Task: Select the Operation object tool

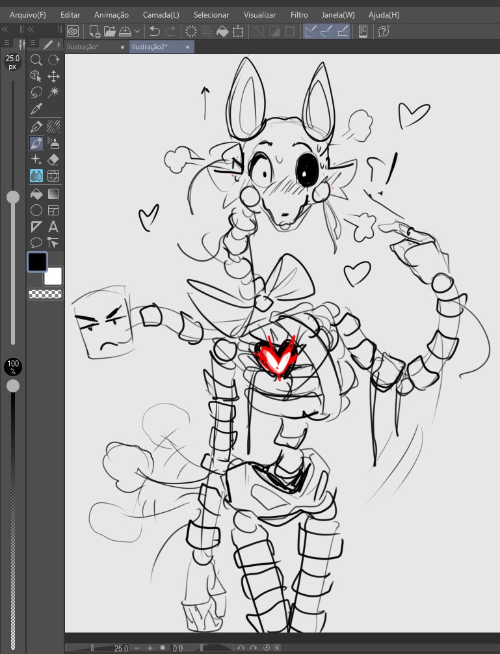Action: (x=36, y=76)
